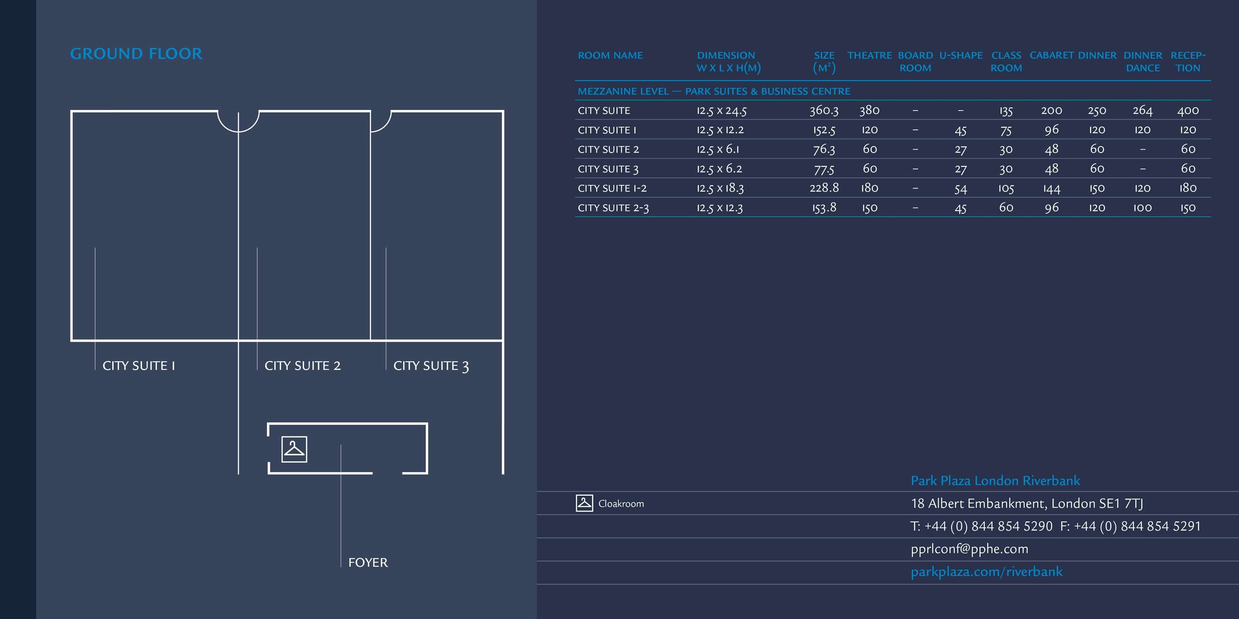Click City Suite's reception capacity value 400
The image size is (1239, 619).
1187,110
